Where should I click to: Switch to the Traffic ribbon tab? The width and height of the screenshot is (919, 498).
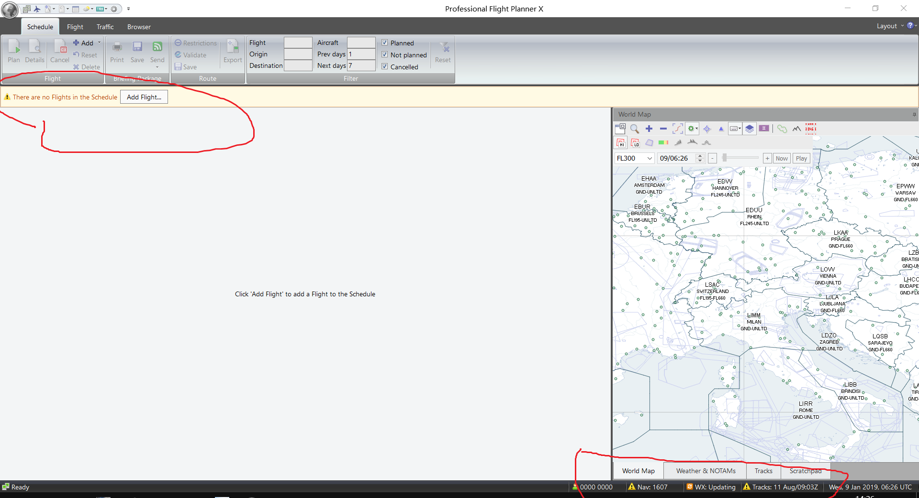coord(105,27)
